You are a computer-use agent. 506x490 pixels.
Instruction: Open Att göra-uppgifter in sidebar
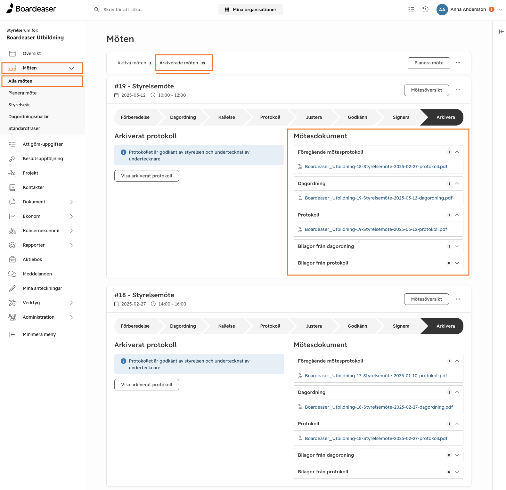click(x=42, y=144)
